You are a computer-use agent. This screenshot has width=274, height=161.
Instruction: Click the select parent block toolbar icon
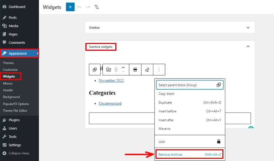coord(95,70)
